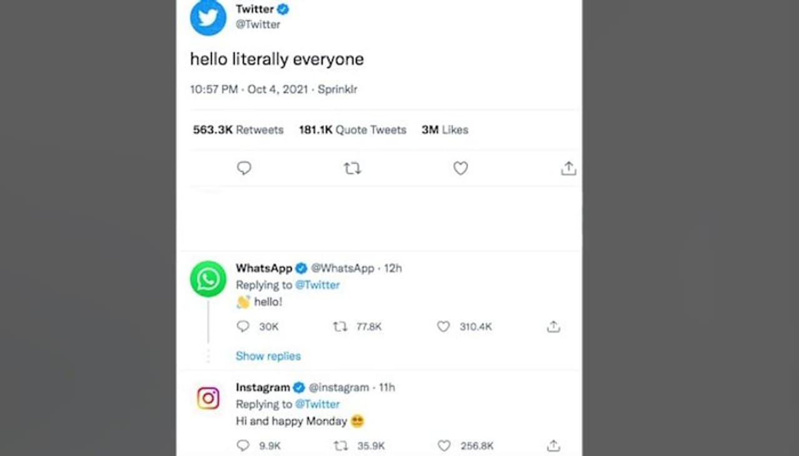Expand Show replies under WhatsApp tweet

point(268,356)
